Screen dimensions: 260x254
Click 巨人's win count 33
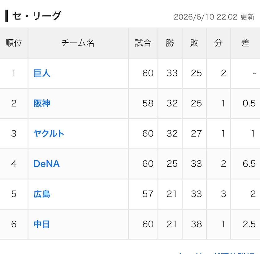click(172, 73)
